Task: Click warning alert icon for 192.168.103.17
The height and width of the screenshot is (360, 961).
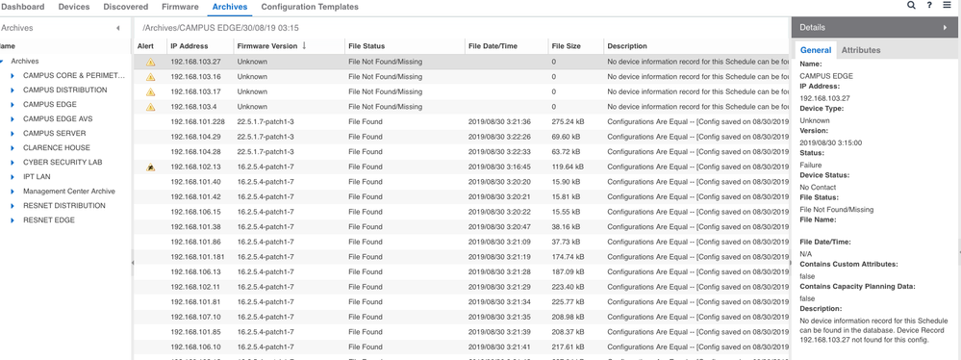Action: pos(151,92)
